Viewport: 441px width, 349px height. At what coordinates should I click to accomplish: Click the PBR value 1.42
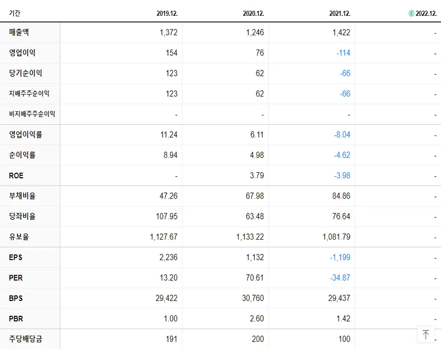(343, 319)
